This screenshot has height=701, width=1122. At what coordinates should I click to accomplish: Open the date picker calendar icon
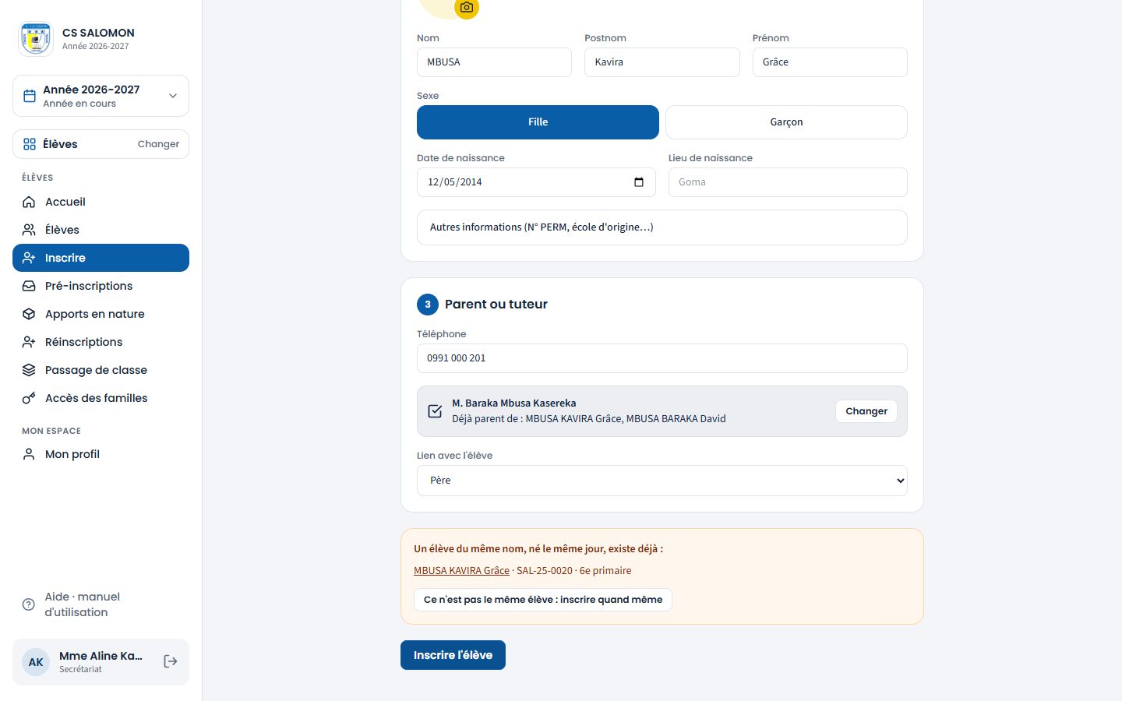coord(639,182)
